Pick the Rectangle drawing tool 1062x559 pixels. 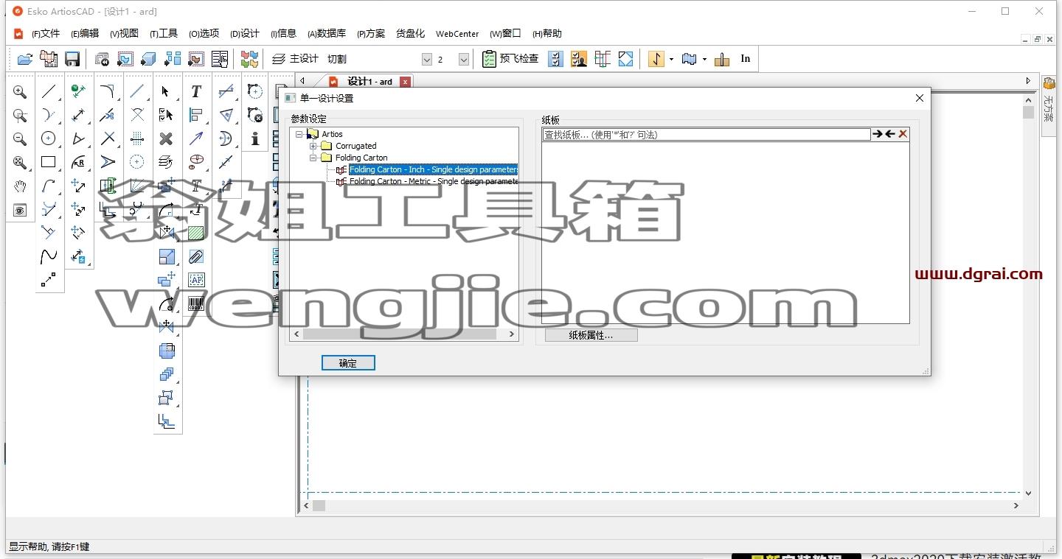point(49,162)
